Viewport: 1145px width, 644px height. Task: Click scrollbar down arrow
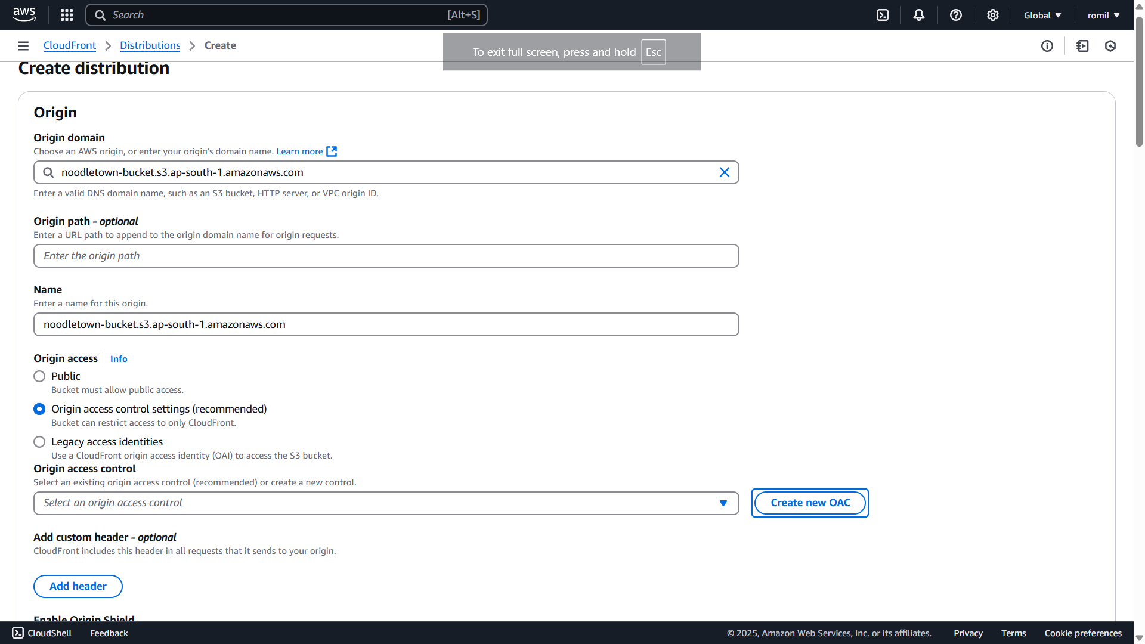(1139, 637)
